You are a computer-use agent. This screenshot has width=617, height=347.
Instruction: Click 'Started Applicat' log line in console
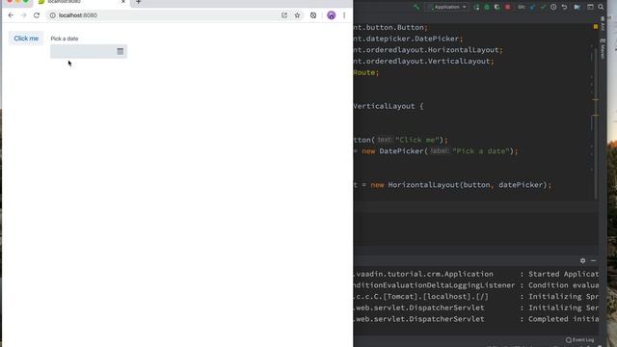(563, 274)
